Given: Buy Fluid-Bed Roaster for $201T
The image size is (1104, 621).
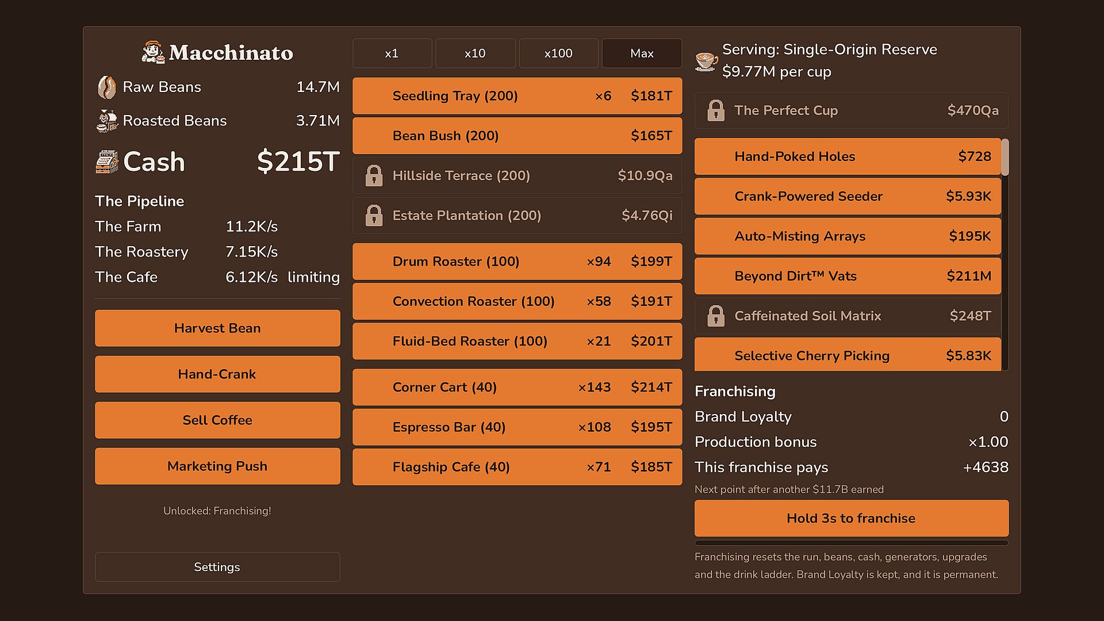Looking at the screenshot, I should tap(517, 341).
